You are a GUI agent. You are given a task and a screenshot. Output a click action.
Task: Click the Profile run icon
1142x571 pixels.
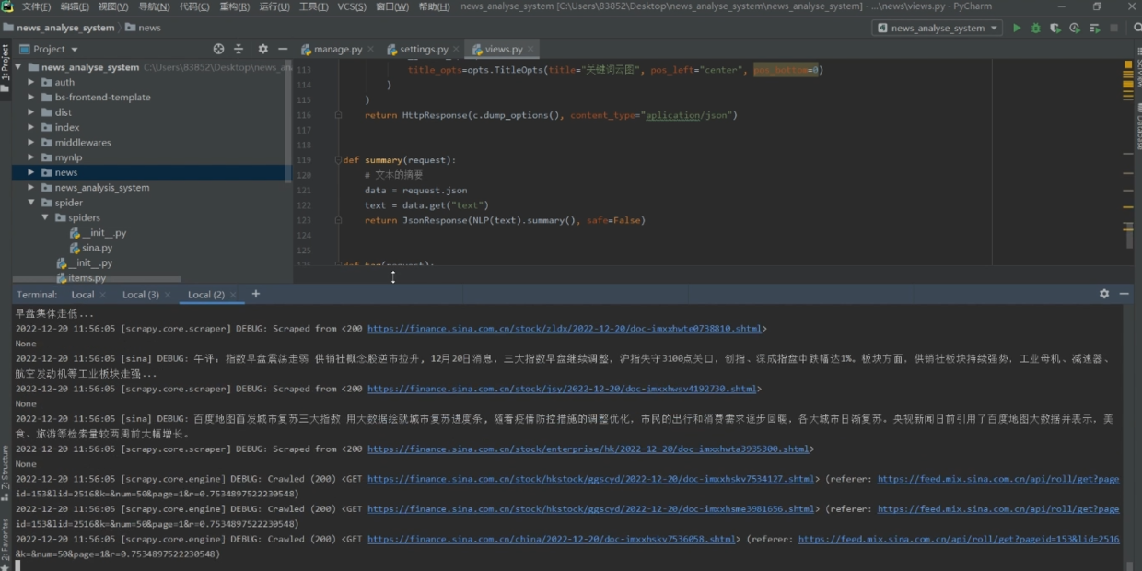(1075, 28)
